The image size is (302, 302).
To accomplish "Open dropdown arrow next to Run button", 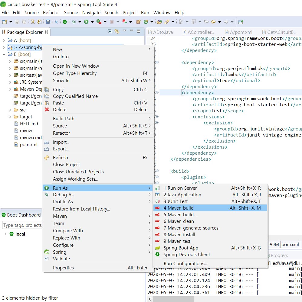I will click(92, 22).
